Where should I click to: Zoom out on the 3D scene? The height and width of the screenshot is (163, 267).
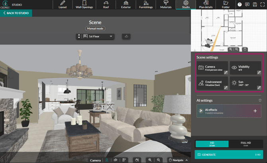pos(159,160)
